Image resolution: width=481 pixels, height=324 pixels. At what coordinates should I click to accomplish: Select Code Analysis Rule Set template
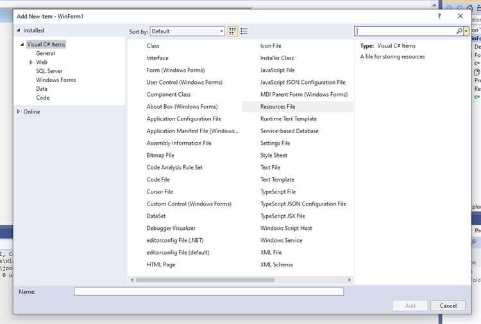point(174,167)
